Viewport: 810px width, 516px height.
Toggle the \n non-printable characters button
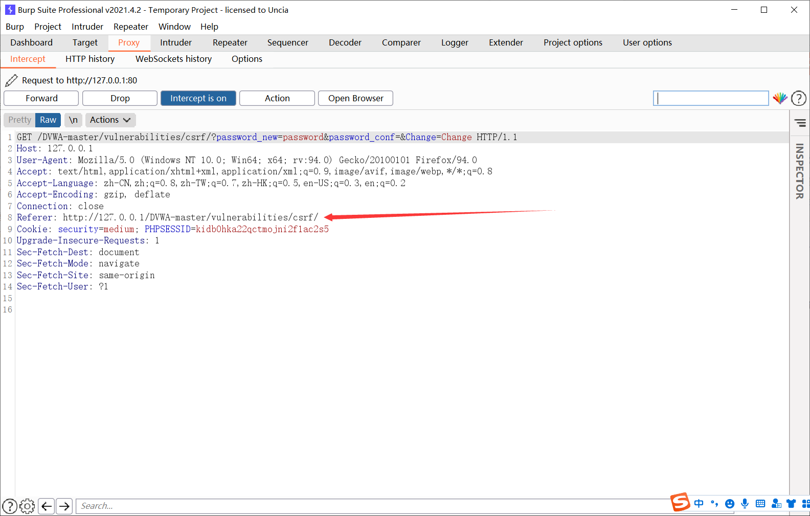73,120
